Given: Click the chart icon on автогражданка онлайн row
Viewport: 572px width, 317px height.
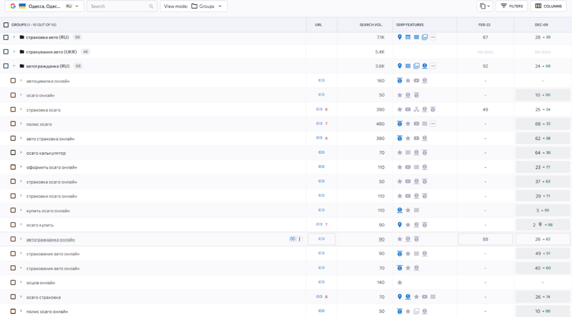Looking at the screenshot, I should click(x=292, y=239).
